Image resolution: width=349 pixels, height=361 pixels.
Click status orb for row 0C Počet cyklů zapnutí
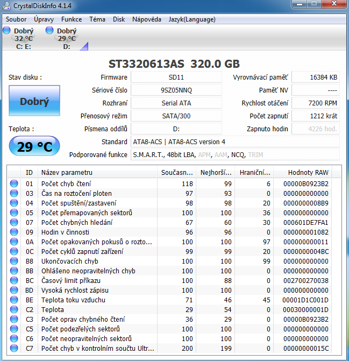[x=14, y=251]
